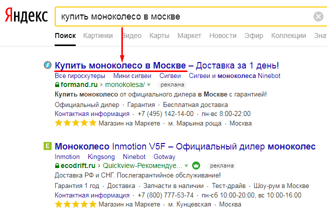Open the 'Все гироскутеры' sitelink
Screen dimensions: 327x214
(80, 75)
